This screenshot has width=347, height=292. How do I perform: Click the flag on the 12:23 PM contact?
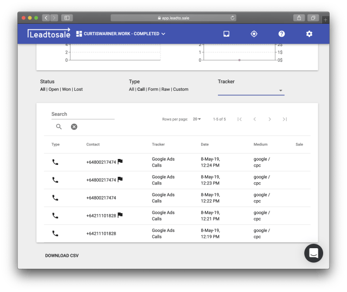(120, 180)
